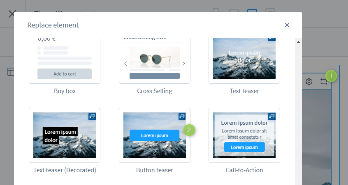The height and width of the screenshot is (185, 348).
Task: Click the Replace element dialog title
Action: [x=53, y=25]
